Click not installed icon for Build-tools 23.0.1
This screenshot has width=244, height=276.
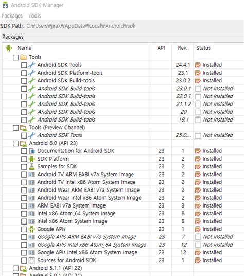(198, 89)
